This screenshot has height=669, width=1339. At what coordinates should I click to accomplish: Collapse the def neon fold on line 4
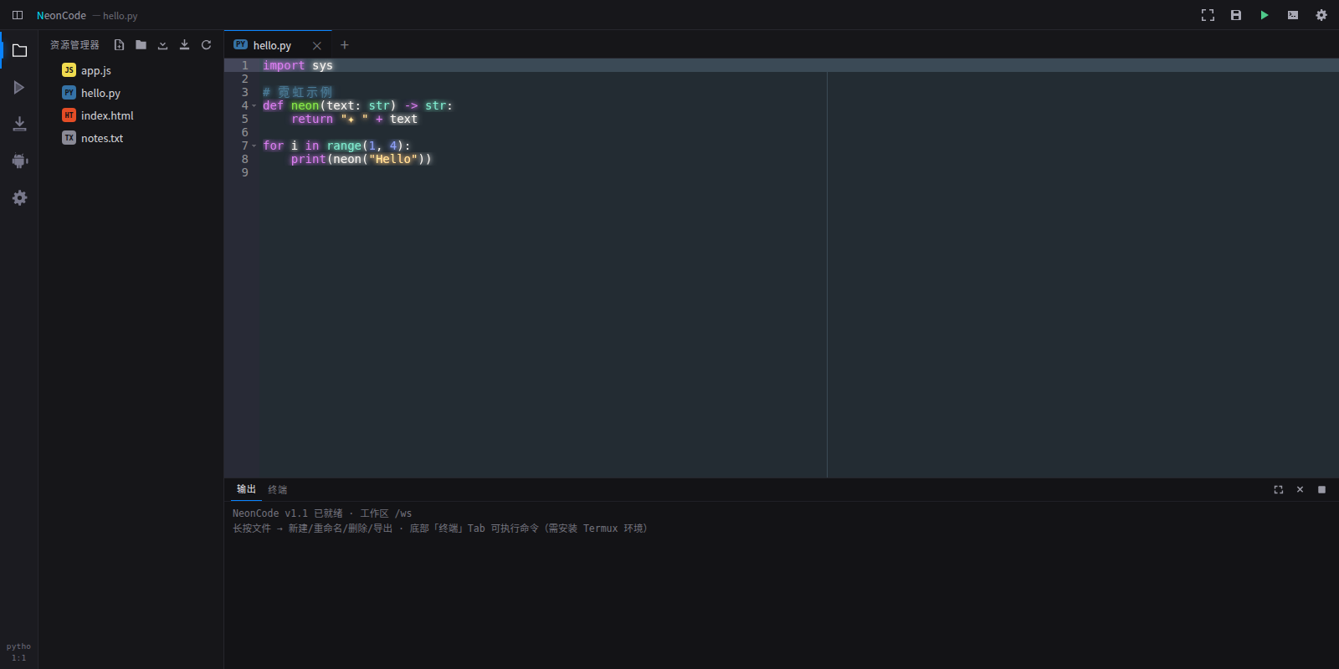[x=254, y=105]
